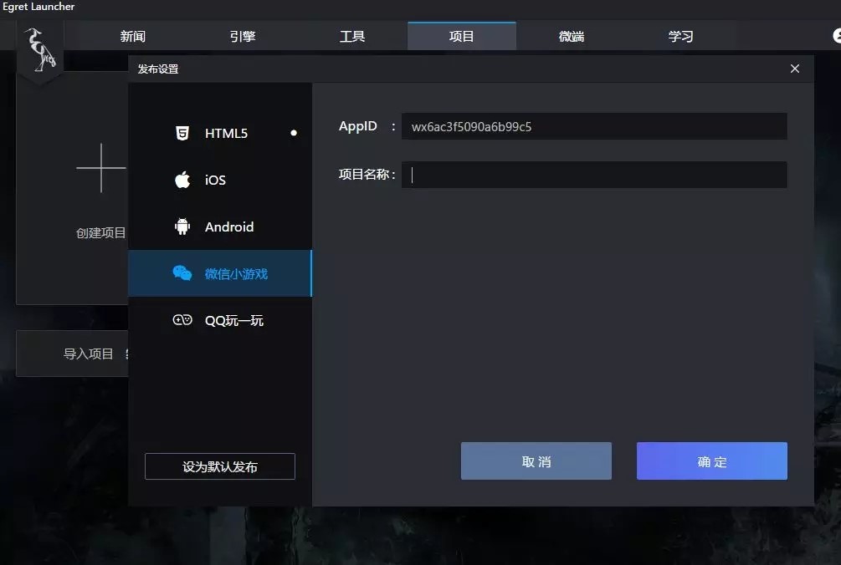Focus the AppID input field
Screen dimensions: 841x565
594,126
